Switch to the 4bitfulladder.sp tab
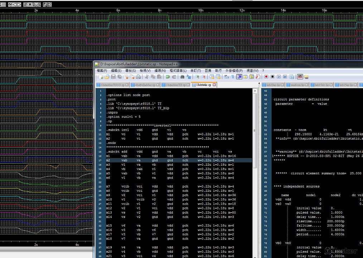Viewport: 363px width, 258px height. (145, 85)
